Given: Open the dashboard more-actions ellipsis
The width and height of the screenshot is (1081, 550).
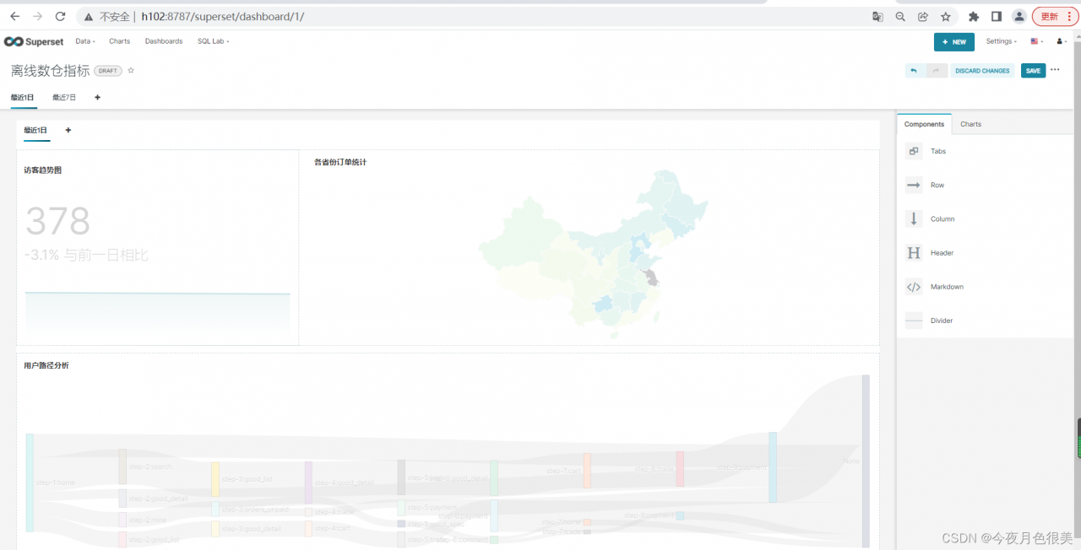Looking at the screenshot, I should 1055,70.
